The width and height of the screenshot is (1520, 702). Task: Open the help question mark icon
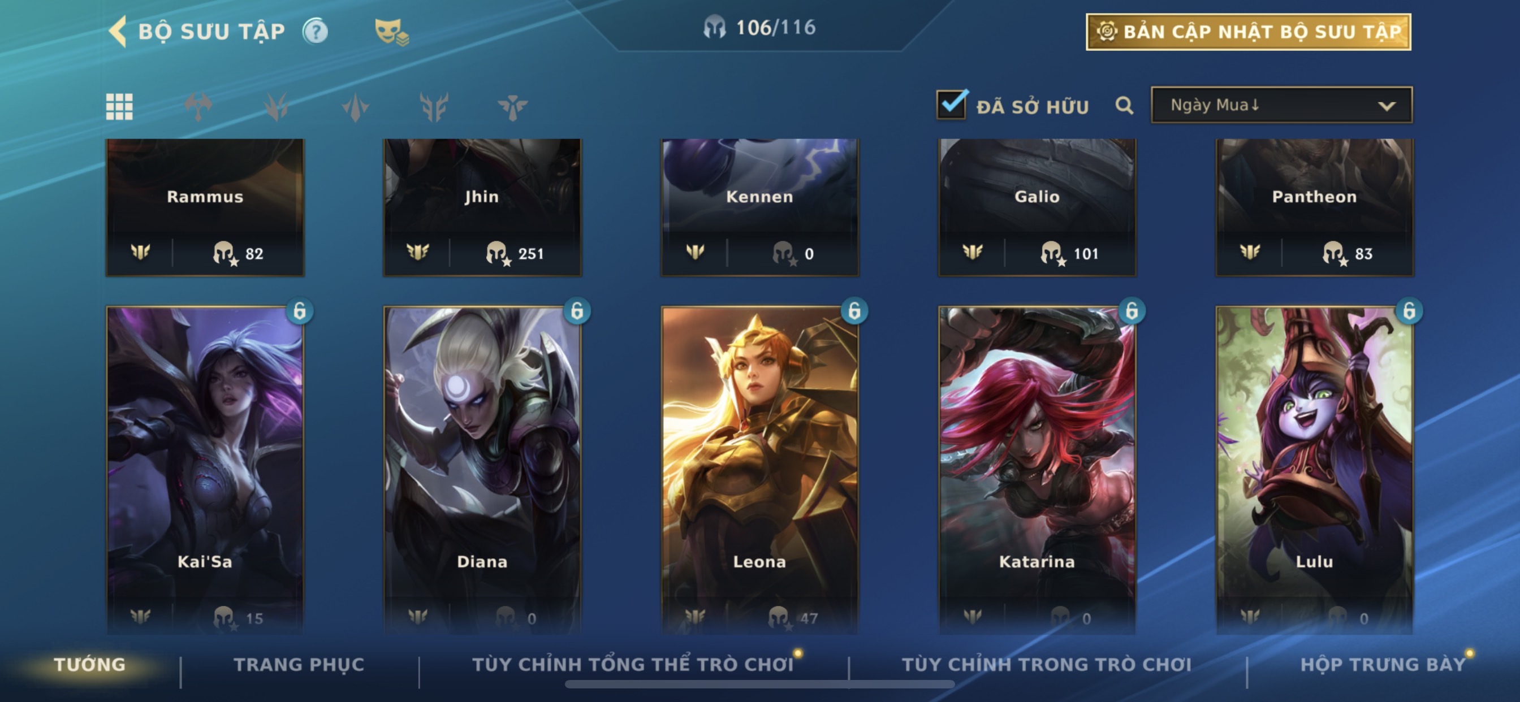tap(316, 31)
